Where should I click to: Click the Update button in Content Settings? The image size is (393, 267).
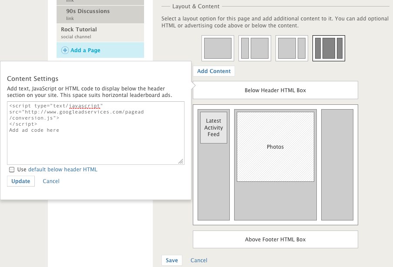point(21,181)
